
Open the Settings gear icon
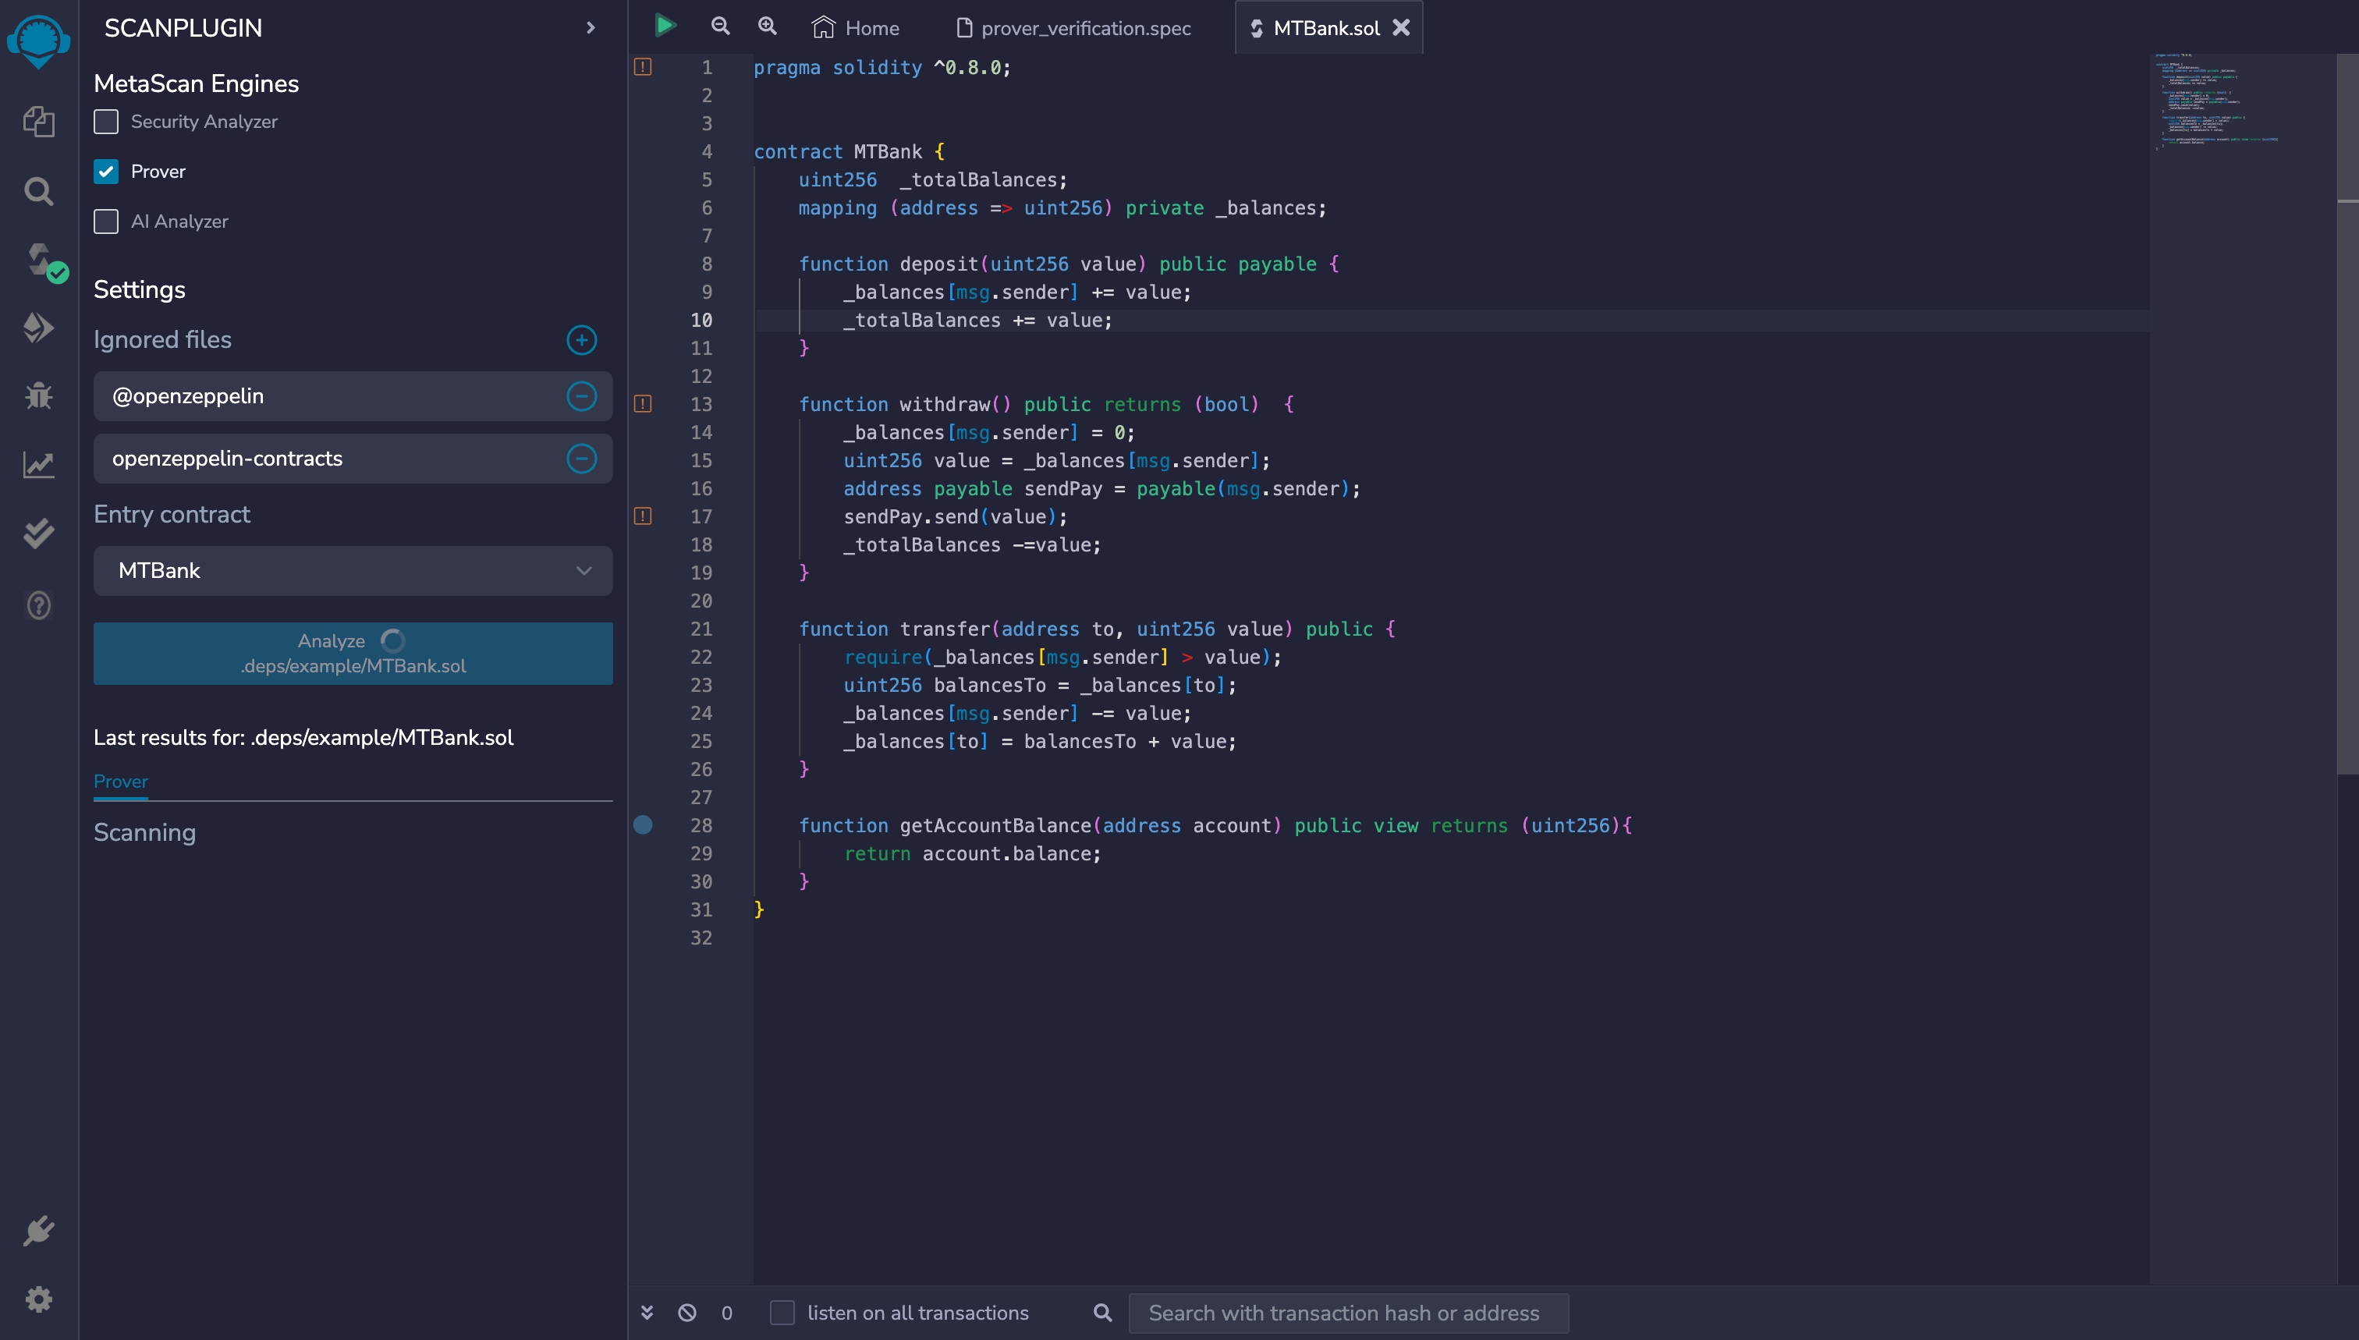(x=39, y=1299)
